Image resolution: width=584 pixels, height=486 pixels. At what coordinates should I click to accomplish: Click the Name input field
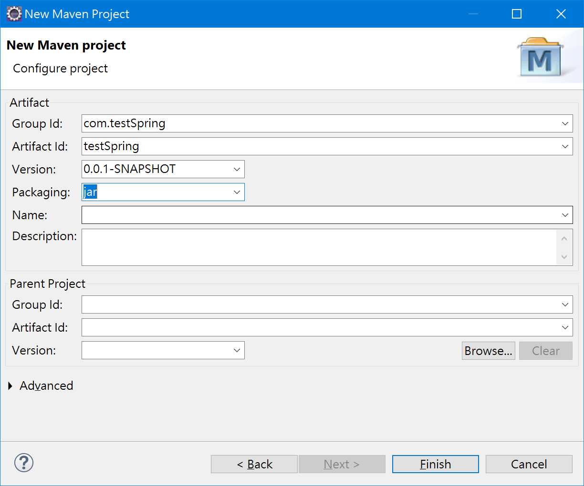[x=319, y=215]
